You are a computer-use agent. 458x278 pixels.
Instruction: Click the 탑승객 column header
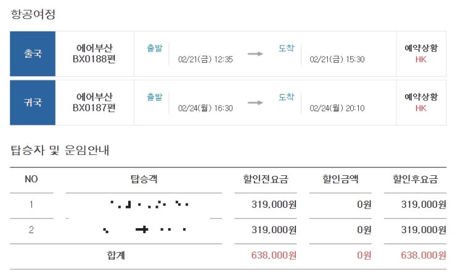click(144, 180)
